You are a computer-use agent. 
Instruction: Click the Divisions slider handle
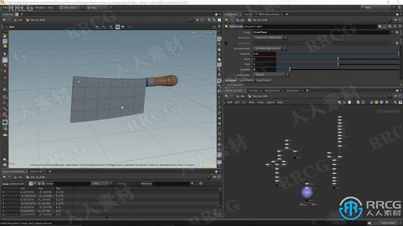[x=290, y=70]
